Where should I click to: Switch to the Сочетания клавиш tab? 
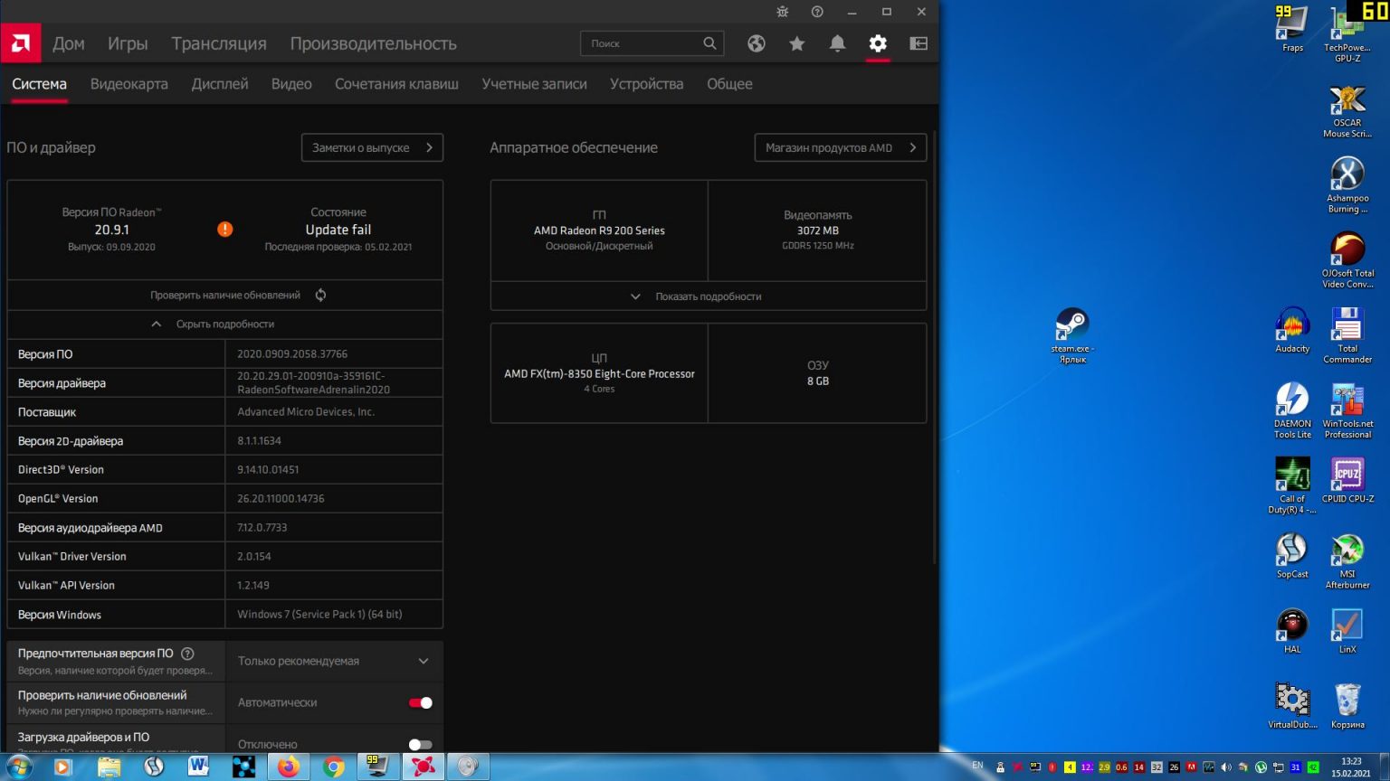(x=396, y=83)
